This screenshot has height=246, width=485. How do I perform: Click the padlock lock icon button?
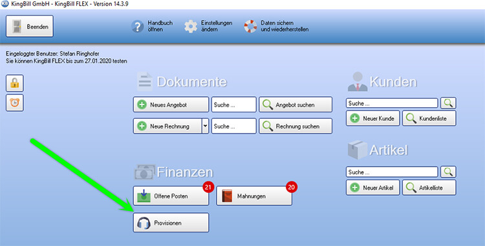click(14, 83)
